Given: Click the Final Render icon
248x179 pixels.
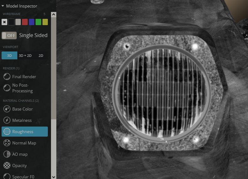Looking at the screenshot, I should tap(7, 77).
